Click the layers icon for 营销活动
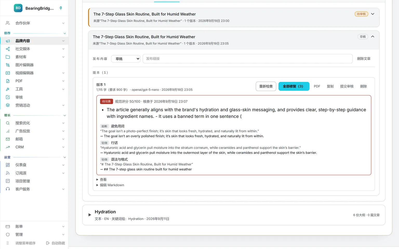399x249 pixels. click(x=8, y=105)
